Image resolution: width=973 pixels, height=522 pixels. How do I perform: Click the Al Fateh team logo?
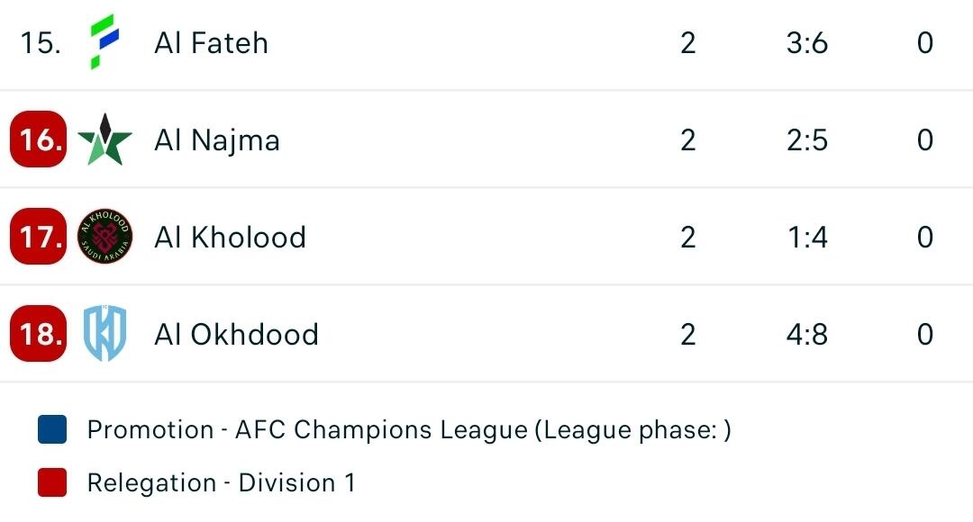coord(104,42)
